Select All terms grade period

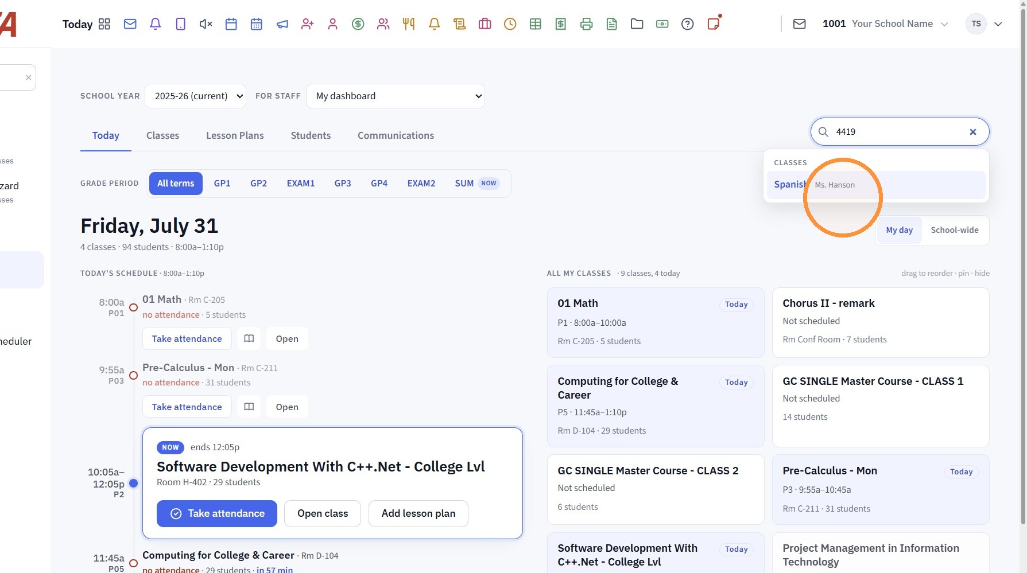point(176,184)
